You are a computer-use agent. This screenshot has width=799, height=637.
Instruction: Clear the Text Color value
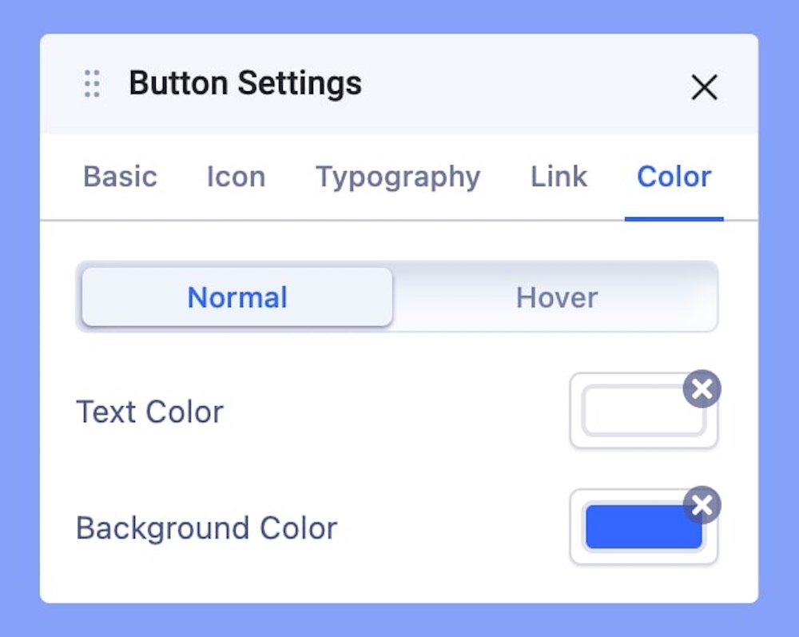tap(702, 389)
